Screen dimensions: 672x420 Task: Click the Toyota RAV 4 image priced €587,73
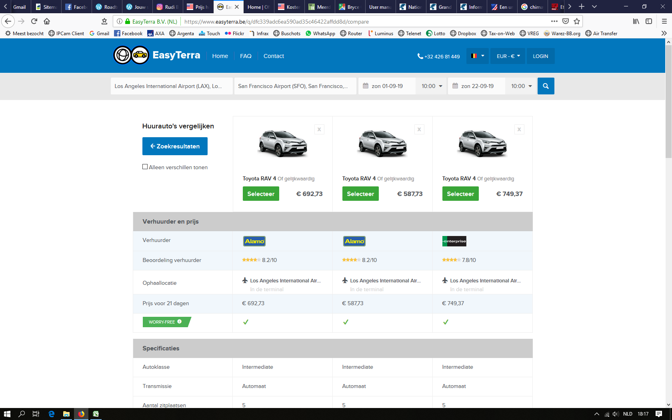382,144
